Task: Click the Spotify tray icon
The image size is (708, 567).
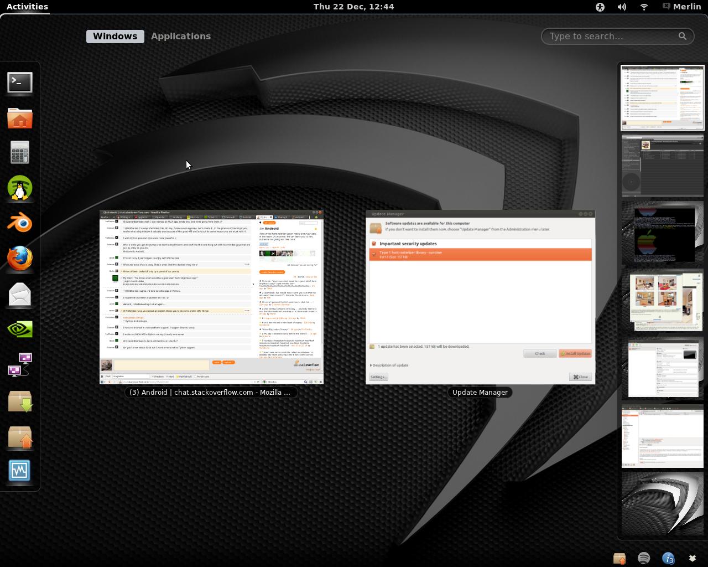Action: (644, 558)
